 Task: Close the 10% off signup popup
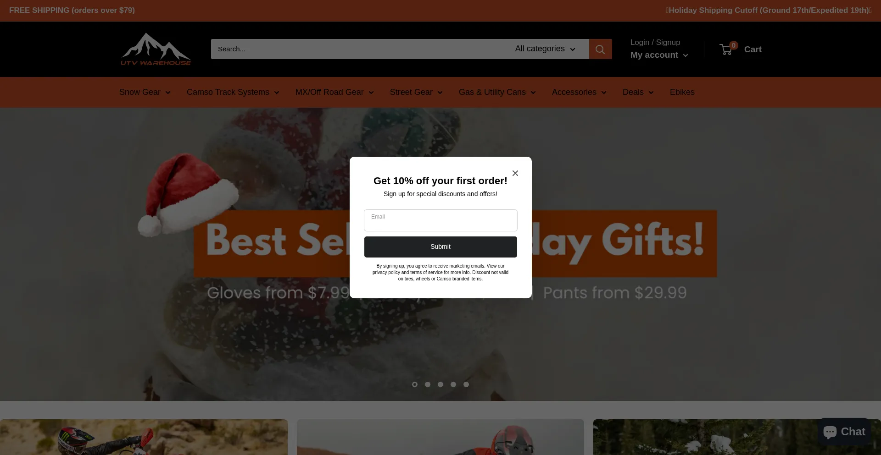515,173
